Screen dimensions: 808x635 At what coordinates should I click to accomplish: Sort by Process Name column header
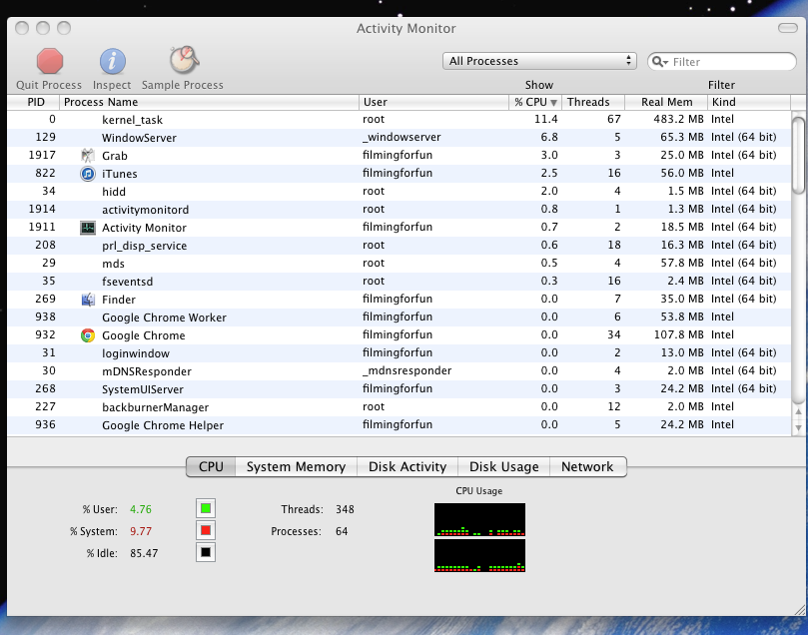209,102
